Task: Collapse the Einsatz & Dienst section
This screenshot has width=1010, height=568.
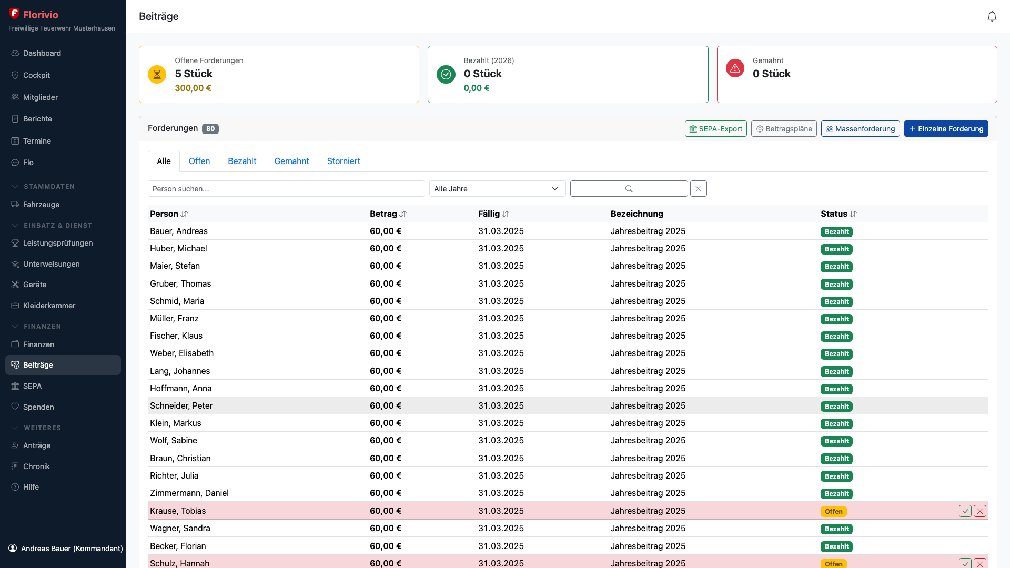Action: pyautogui.click(x=52, y=226)
